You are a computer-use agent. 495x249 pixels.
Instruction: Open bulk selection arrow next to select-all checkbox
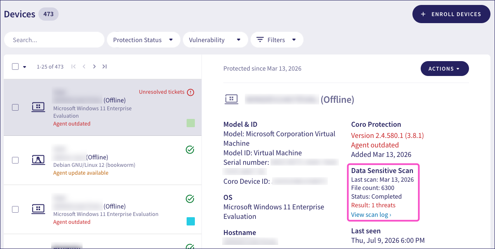pyautogui.click(x=25, y=67)
